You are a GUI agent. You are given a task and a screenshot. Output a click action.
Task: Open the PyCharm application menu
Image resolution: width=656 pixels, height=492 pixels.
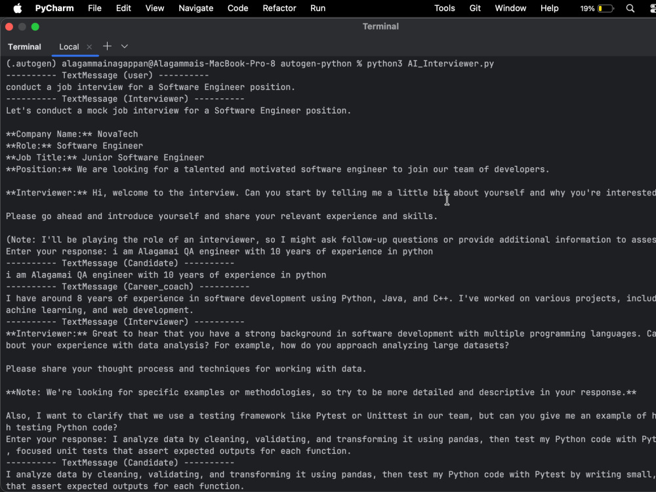[x=54, y=8]
